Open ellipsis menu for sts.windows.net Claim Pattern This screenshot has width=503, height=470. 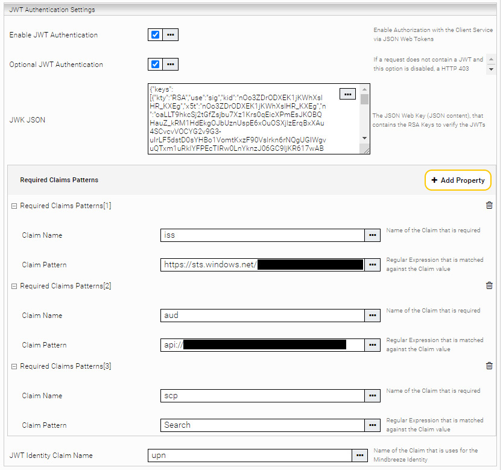tap(372, 265)
